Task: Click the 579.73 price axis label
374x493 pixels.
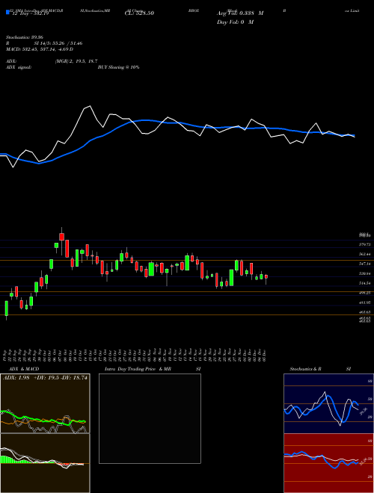Action: coord(365,244)
